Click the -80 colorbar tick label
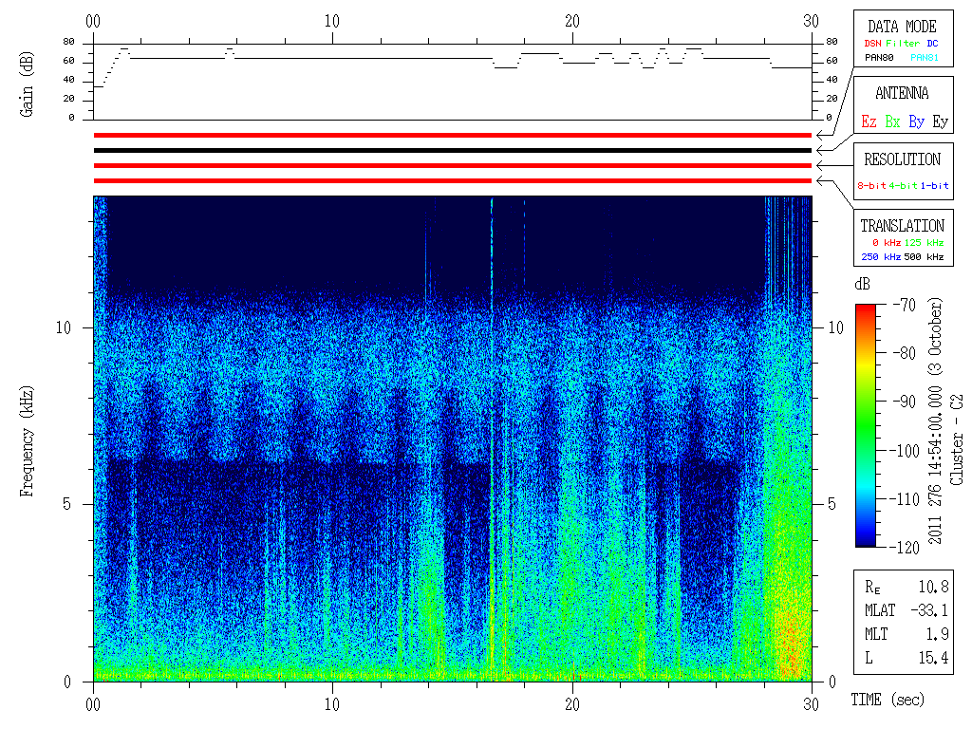The height and width of the screenshot is (729, 972). tap(905, 353)
